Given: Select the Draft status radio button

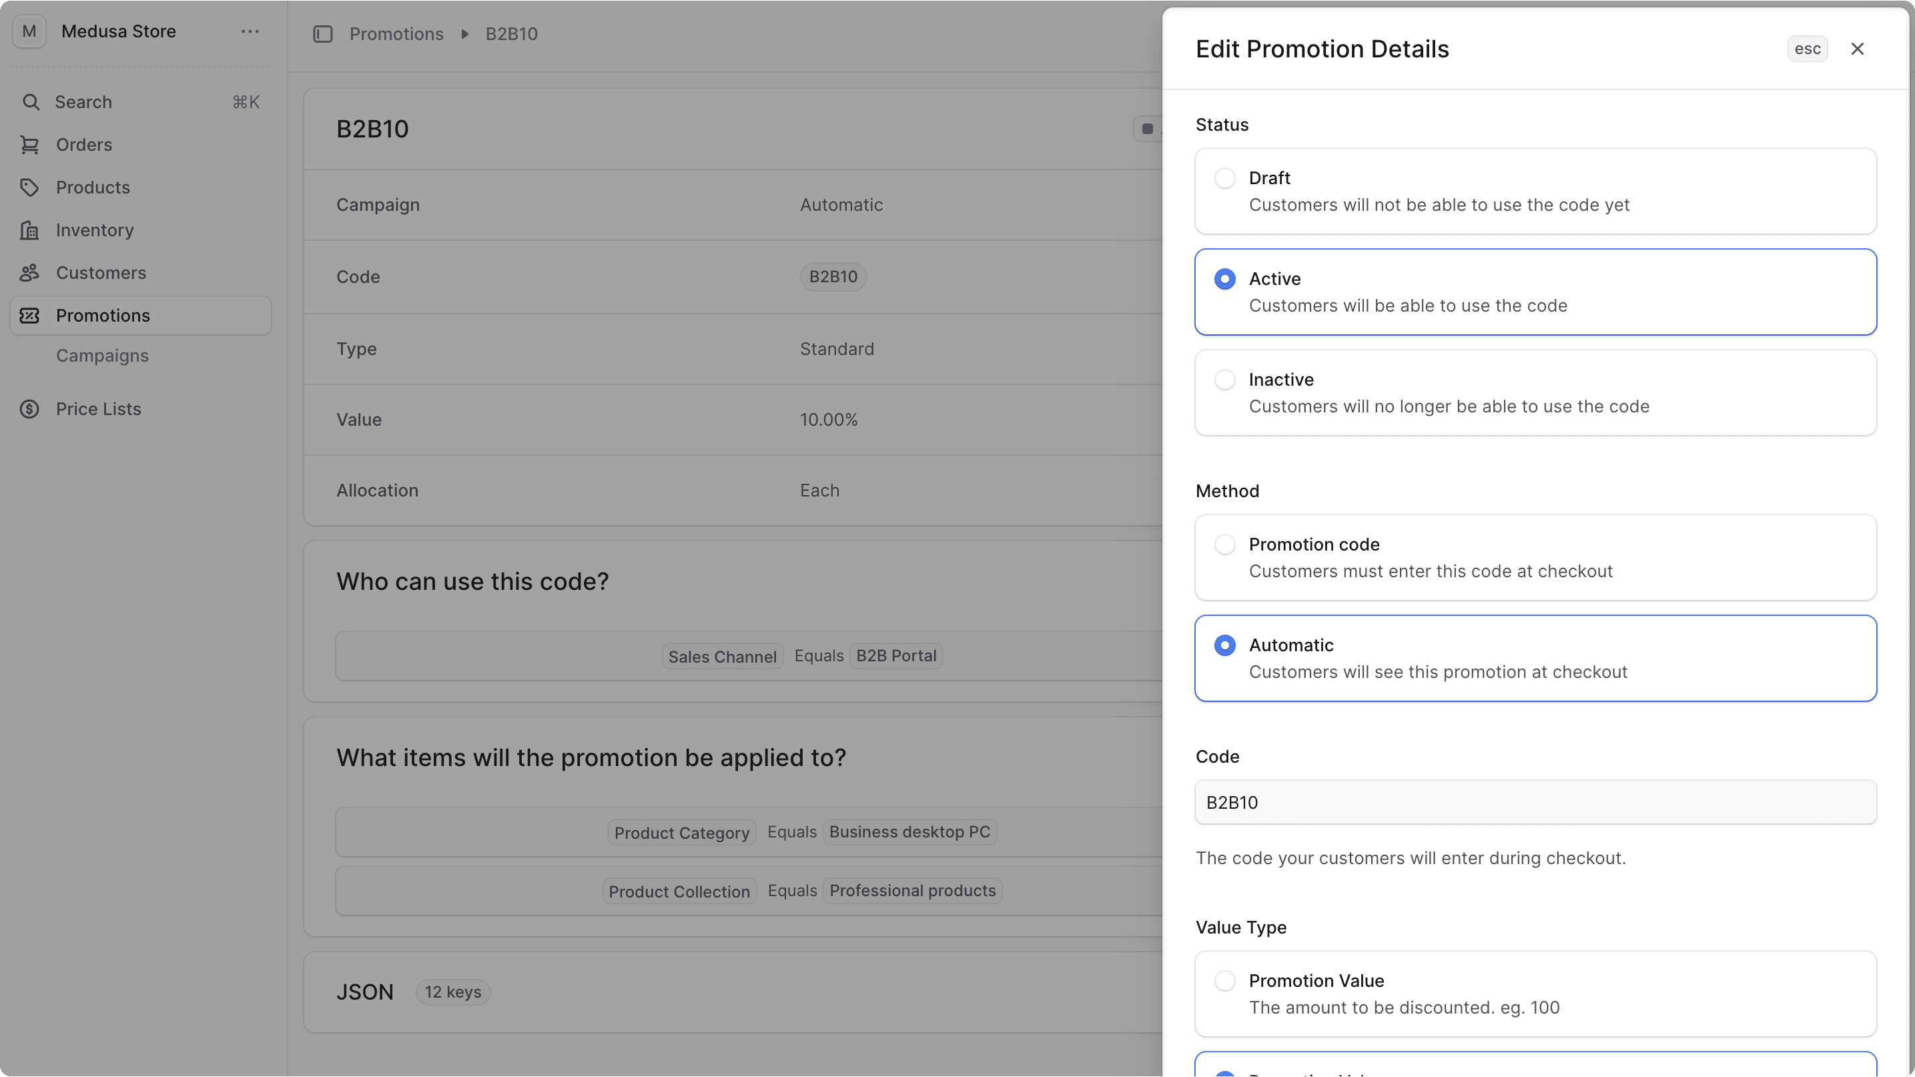Looking at the screenshot, I should tap(1224, 177).
